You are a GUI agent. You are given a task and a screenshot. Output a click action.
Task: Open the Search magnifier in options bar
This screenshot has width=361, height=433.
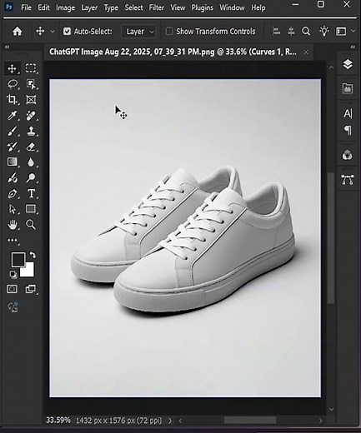tap(306, 31)
